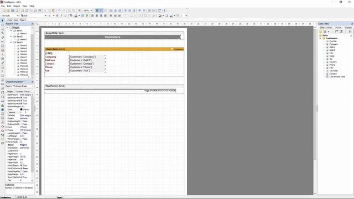This screenshot has height=199, width=354.
Task: Switch to the Data tab beside Code
Action: (16, 20)
